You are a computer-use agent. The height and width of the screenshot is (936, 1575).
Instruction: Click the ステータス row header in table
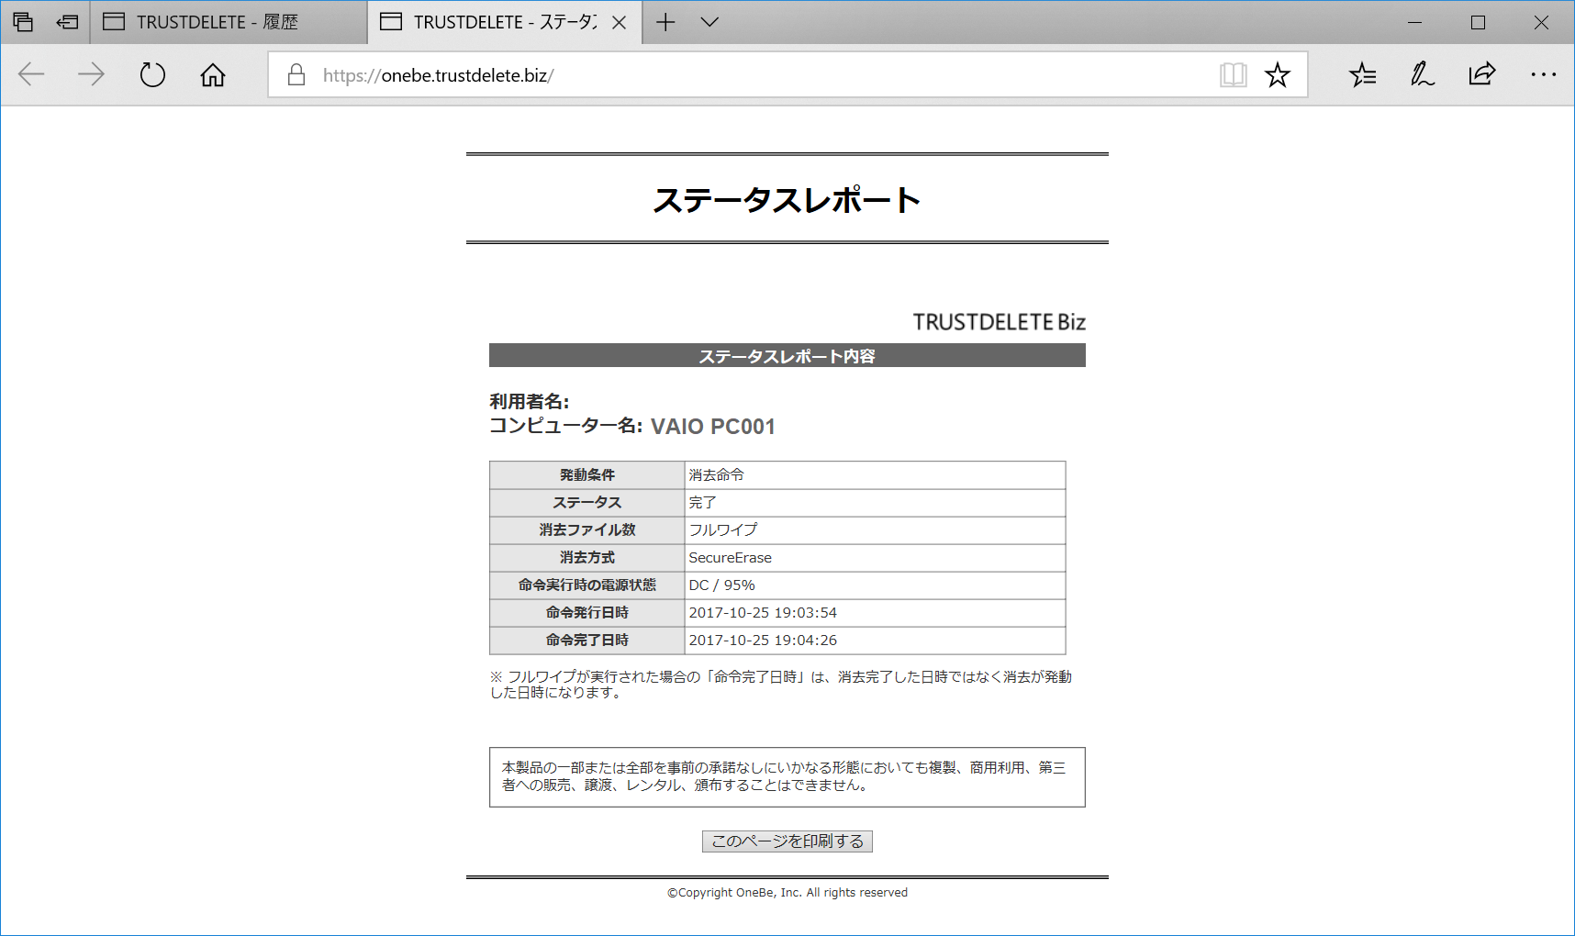coord(587,503)
